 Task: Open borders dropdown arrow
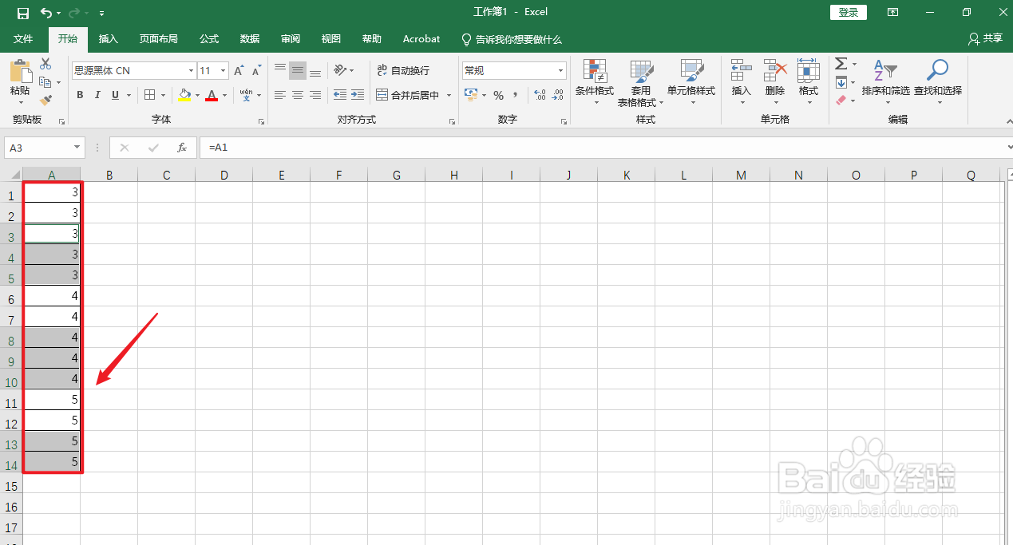coord(164,95)
